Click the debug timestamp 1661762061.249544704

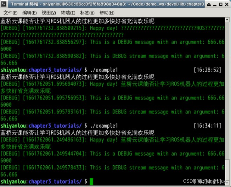coord(54,153)
